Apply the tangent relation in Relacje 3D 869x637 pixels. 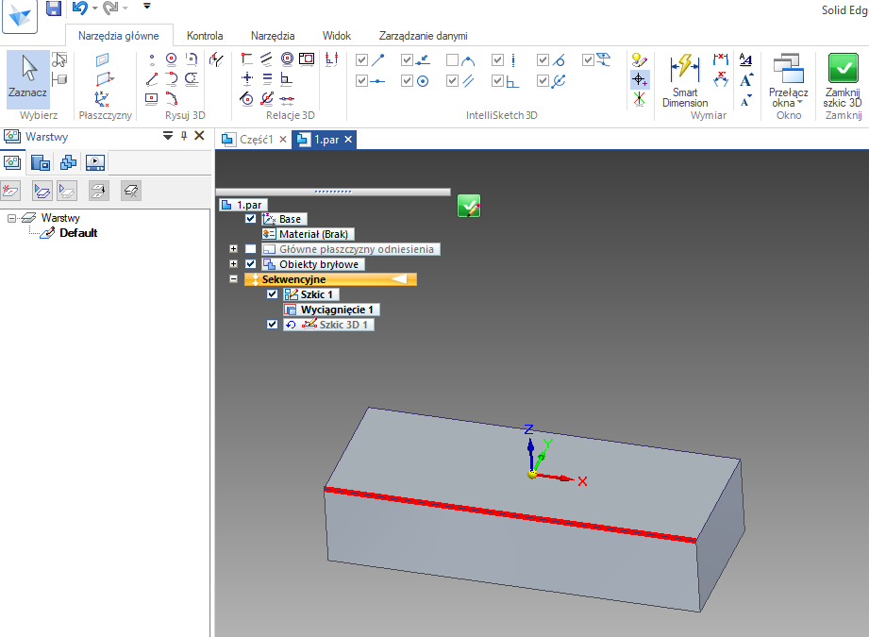click(x=247, y=99)
